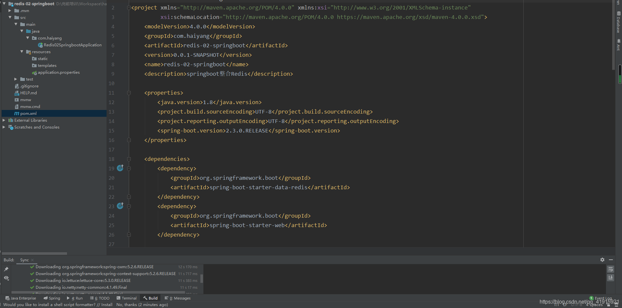Click the lettuce-core download entry
Viewport: 622px width, 308px height.
(x=83, y=281)
